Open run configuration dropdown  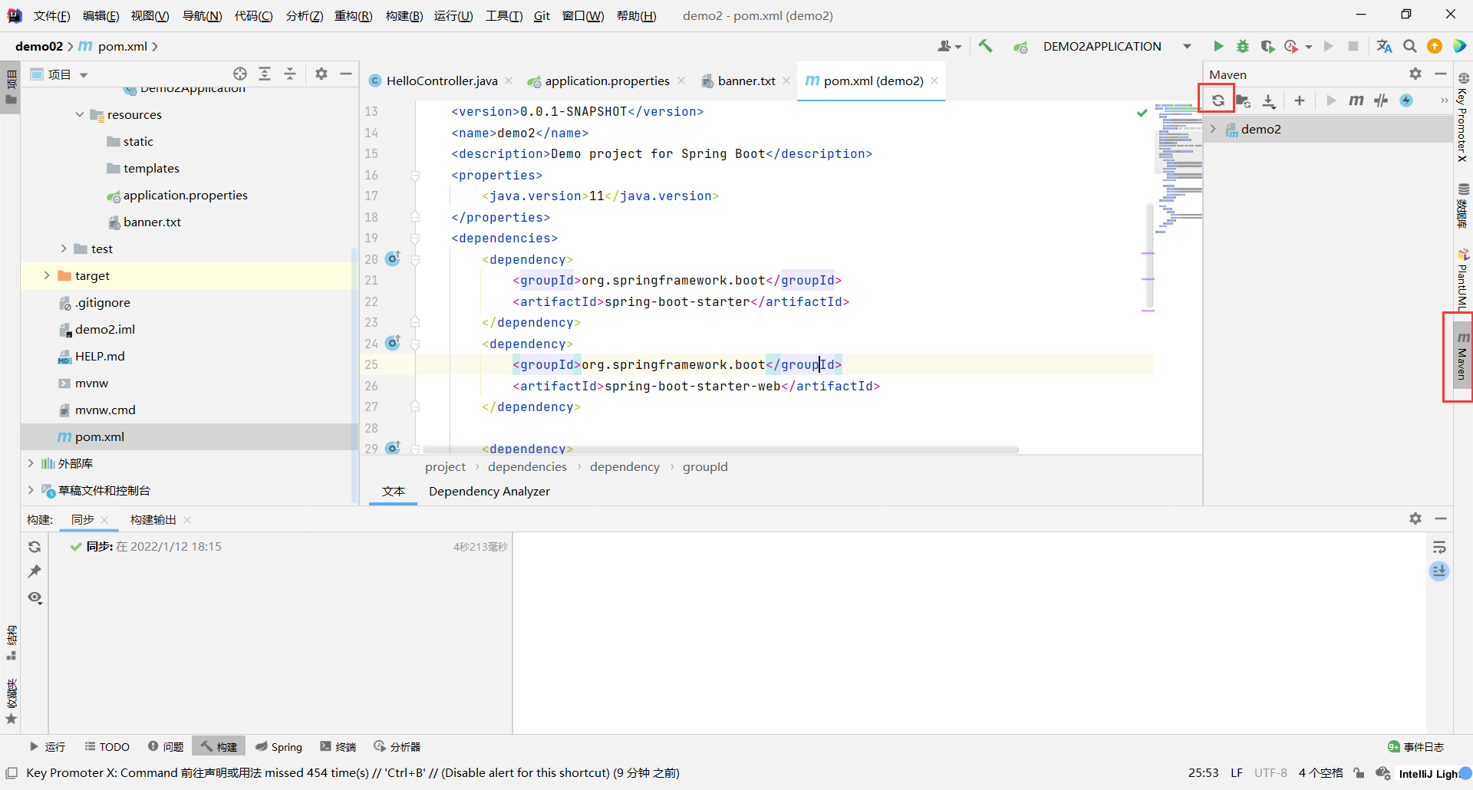pos(1187,46)
